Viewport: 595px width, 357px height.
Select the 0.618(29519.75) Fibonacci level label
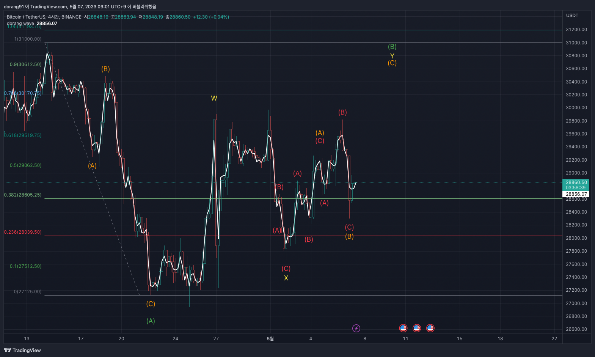coord(23,135)
